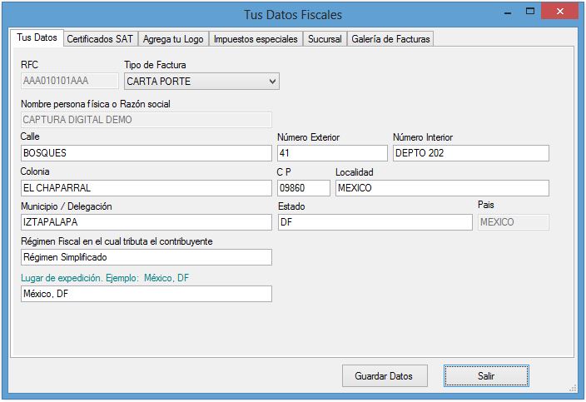
Task: Open the Galería de Facturas tab
Action: tap(390, 39)
